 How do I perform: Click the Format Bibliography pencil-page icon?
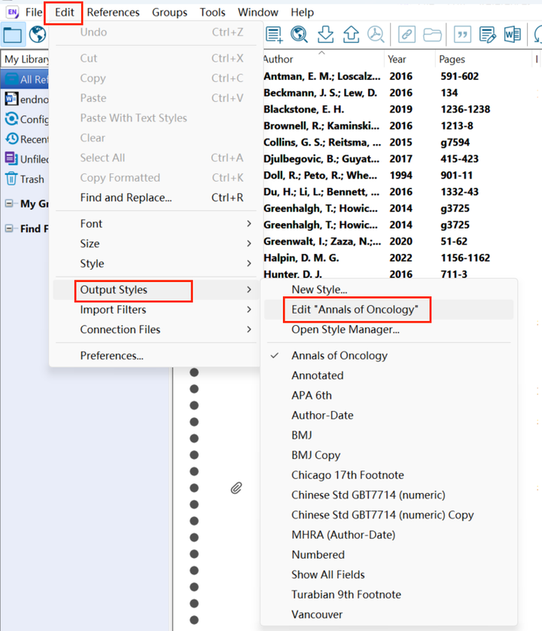tap(488, 34)
